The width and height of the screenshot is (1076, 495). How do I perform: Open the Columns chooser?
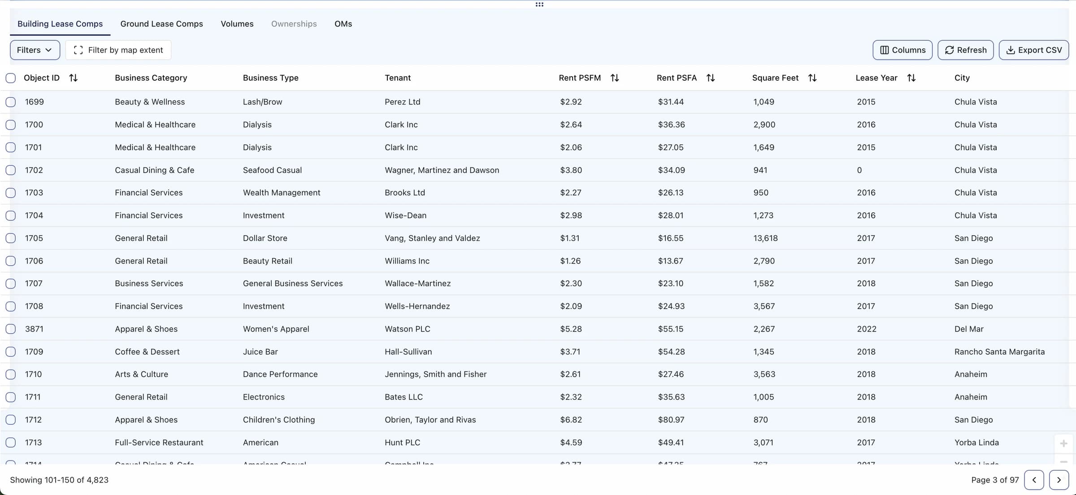click(x=902, y=50)
